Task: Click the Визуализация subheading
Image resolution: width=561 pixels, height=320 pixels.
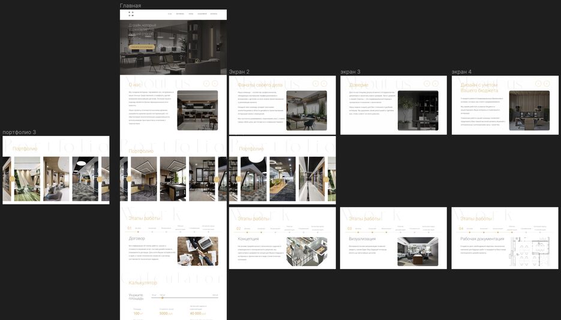Action: (x=362, y=239)
